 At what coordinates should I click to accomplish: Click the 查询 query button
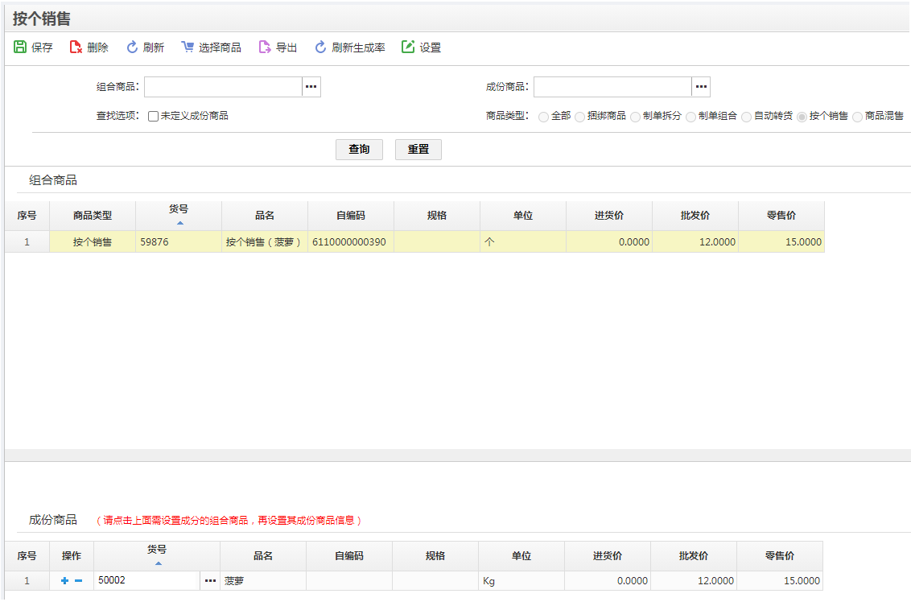point(359,150)
